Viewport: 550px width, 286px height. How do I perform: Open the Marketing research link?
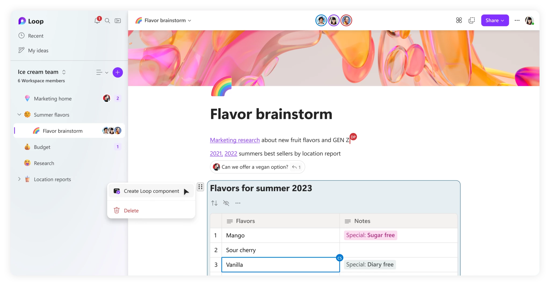point(234,140)
